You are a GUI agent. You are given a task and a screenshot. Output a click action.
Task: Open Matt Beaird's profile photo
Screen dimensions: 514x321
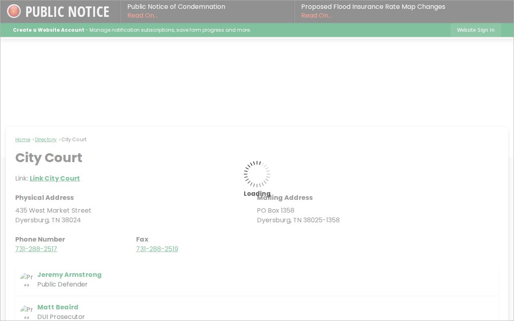[27, 312]
